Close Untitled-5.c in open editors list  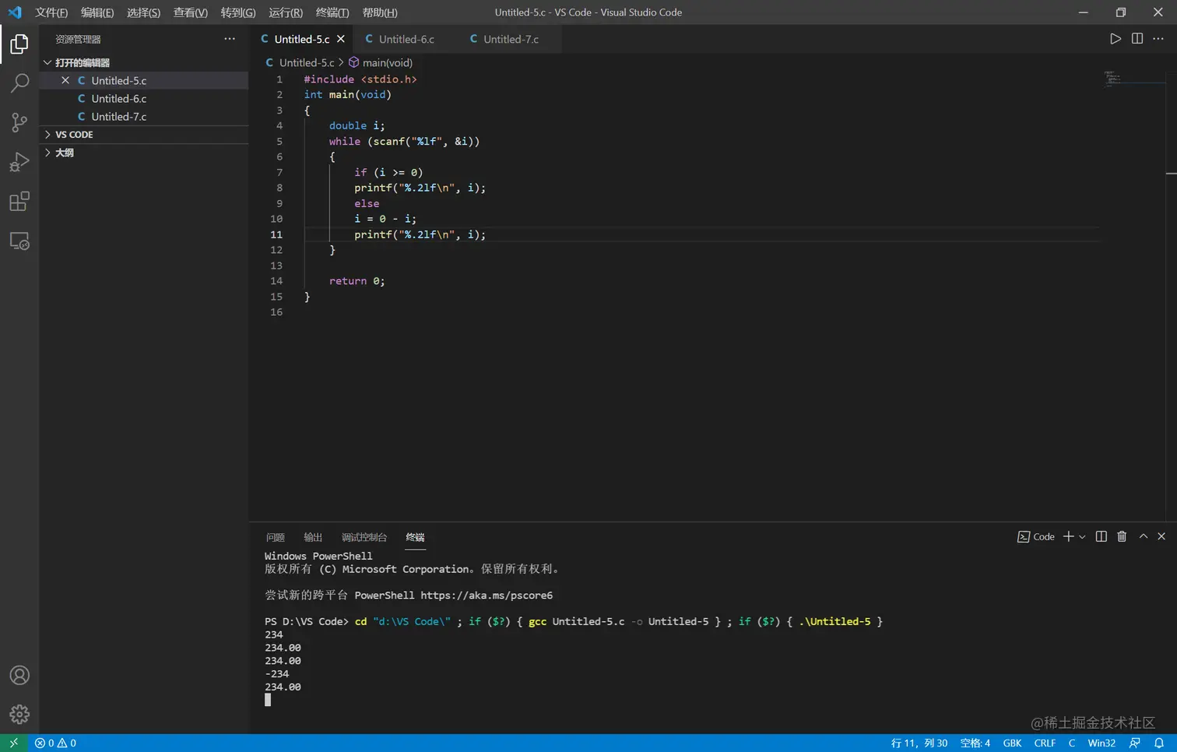coord(65,80)
